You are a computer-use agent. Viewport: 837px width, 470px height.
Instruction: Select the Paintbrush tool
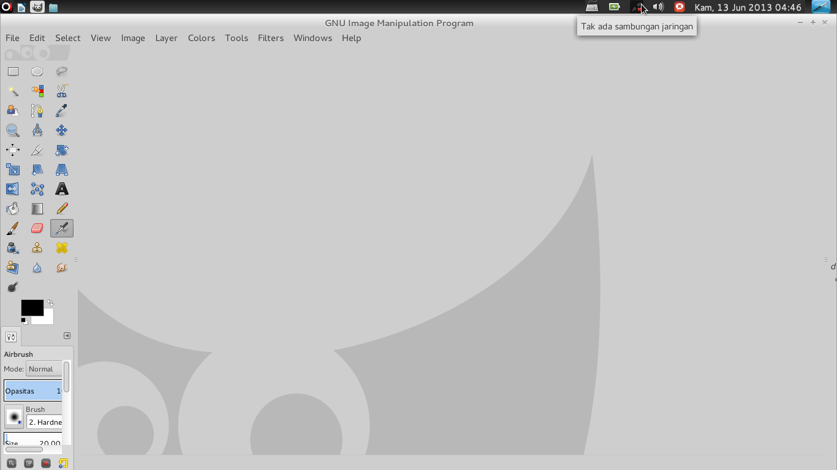[x=13, y=228]
